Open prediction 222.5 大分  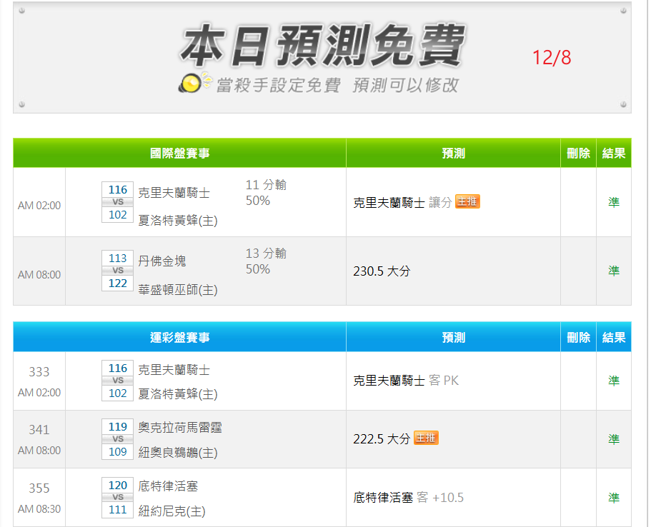[x=382, y=439]
